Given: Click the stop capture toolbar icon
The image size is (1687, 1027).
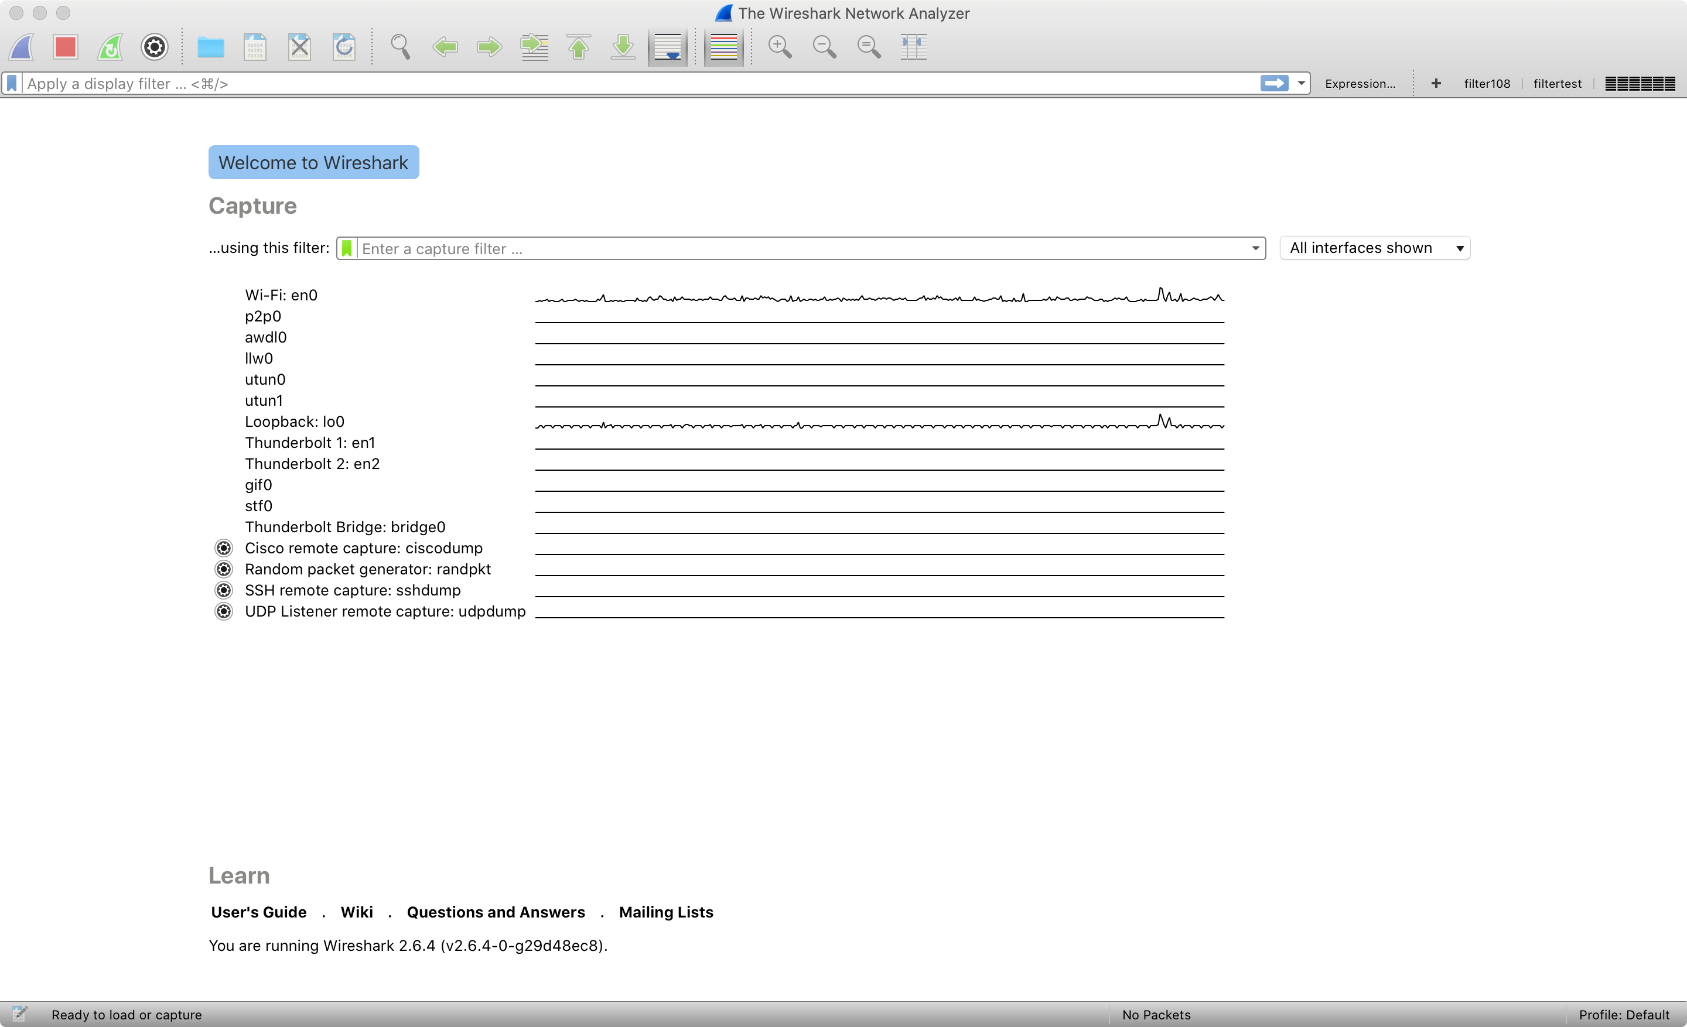Looking at the screenshot, I should tap(65, 46).
